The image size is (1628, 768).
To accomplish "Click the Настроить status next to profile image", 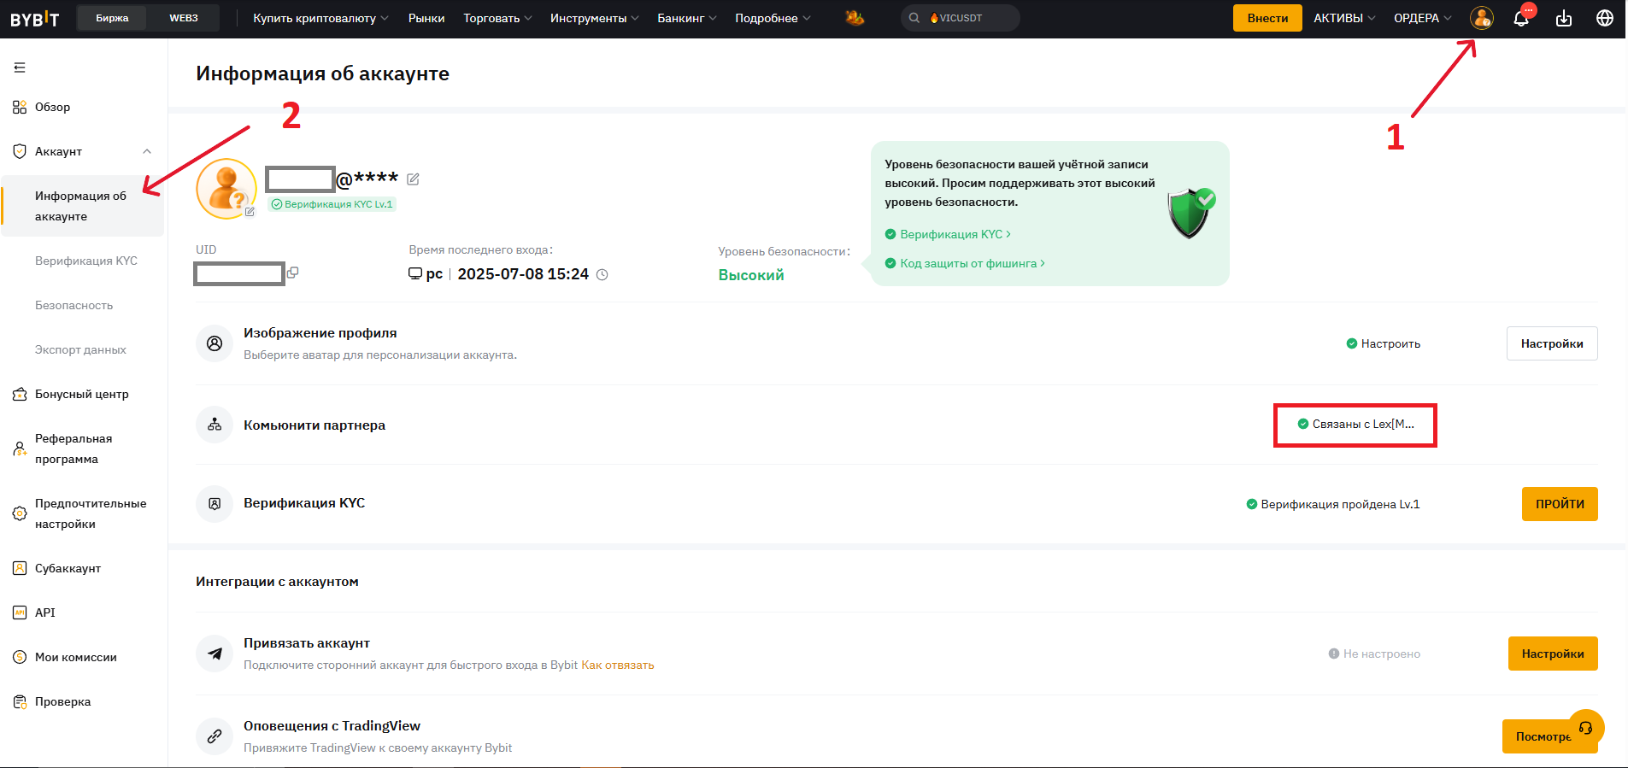I will 1384,343.
